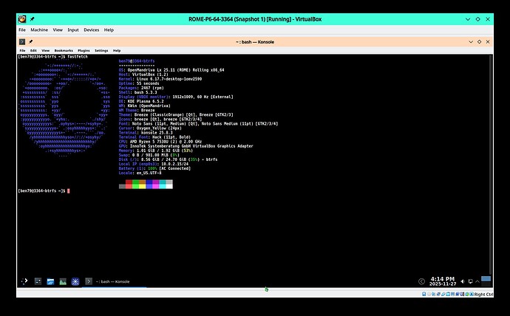This screenshot has height=316, width=510.
Task: Open Konsole's View menu
Action: click(46, 51)
